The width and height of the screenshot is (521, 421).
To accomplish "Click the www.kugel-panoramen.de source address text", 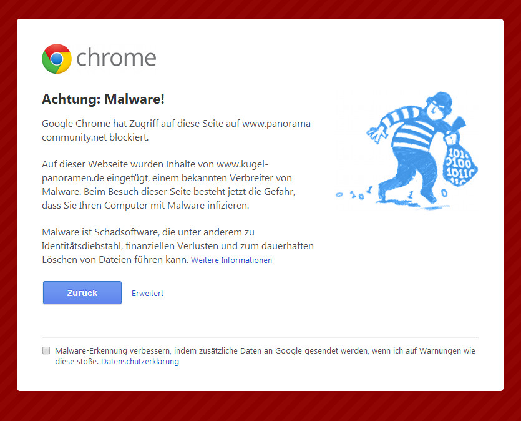I will click(242, 165).
